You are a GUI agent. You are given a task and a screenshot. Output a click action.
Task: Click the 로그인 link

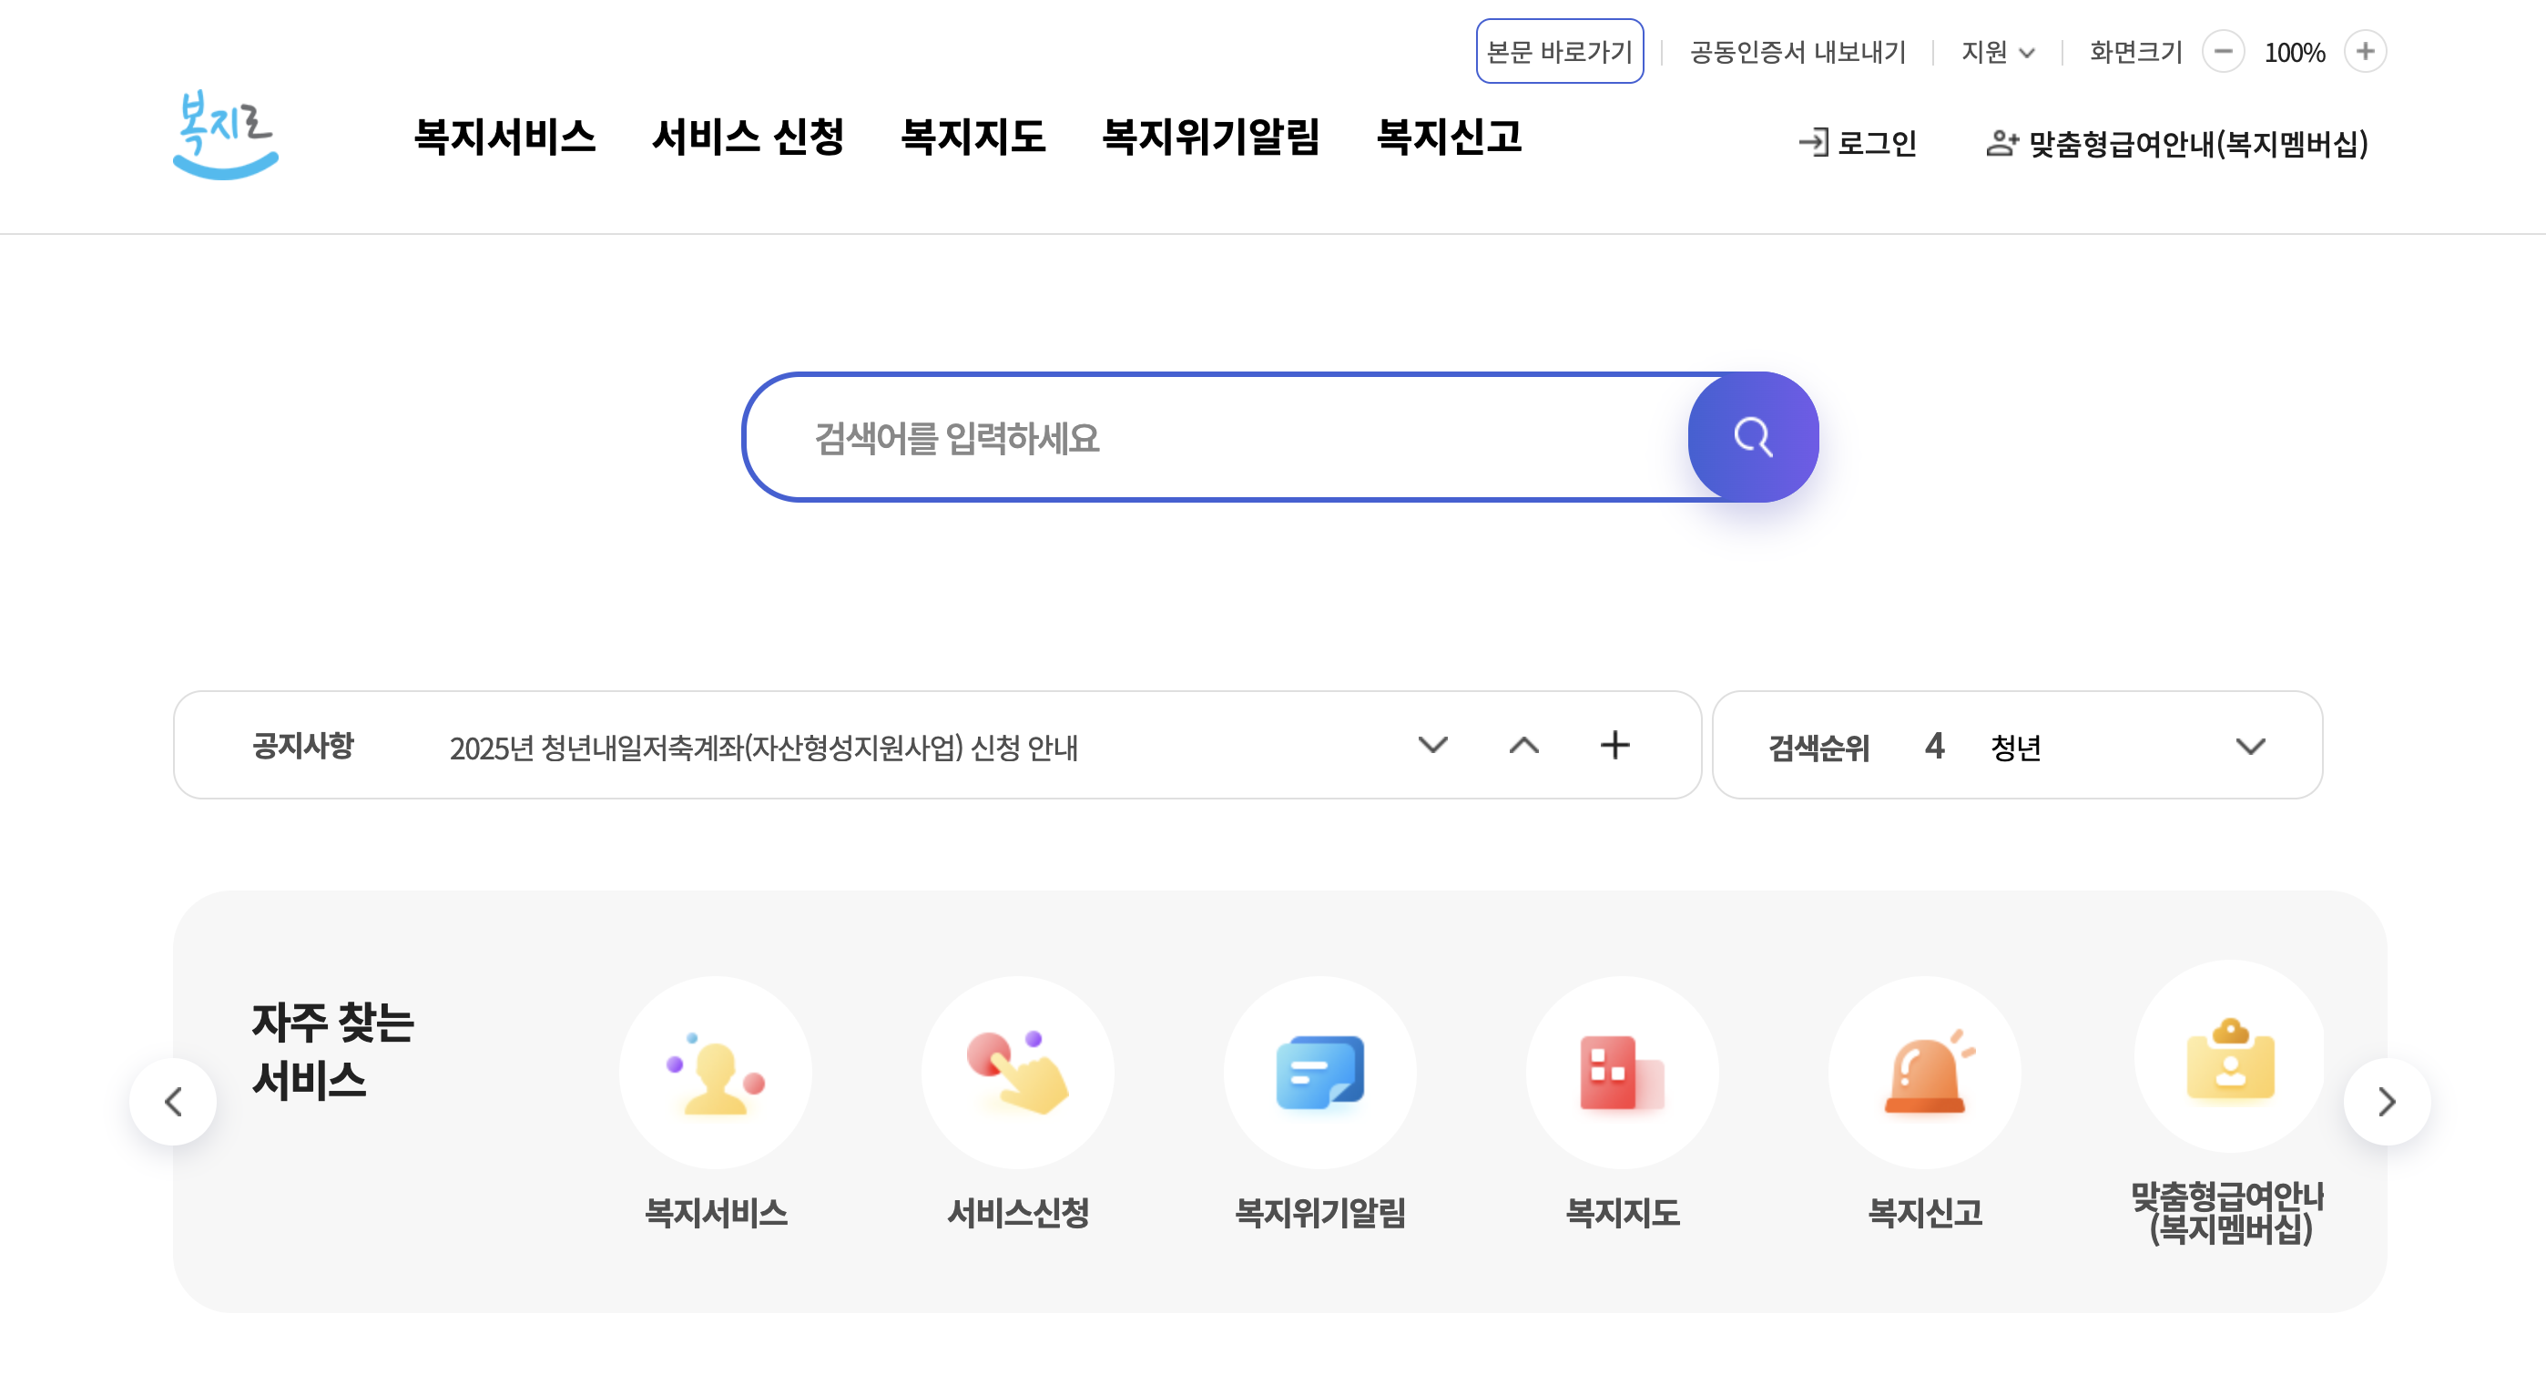point(1857,143)
